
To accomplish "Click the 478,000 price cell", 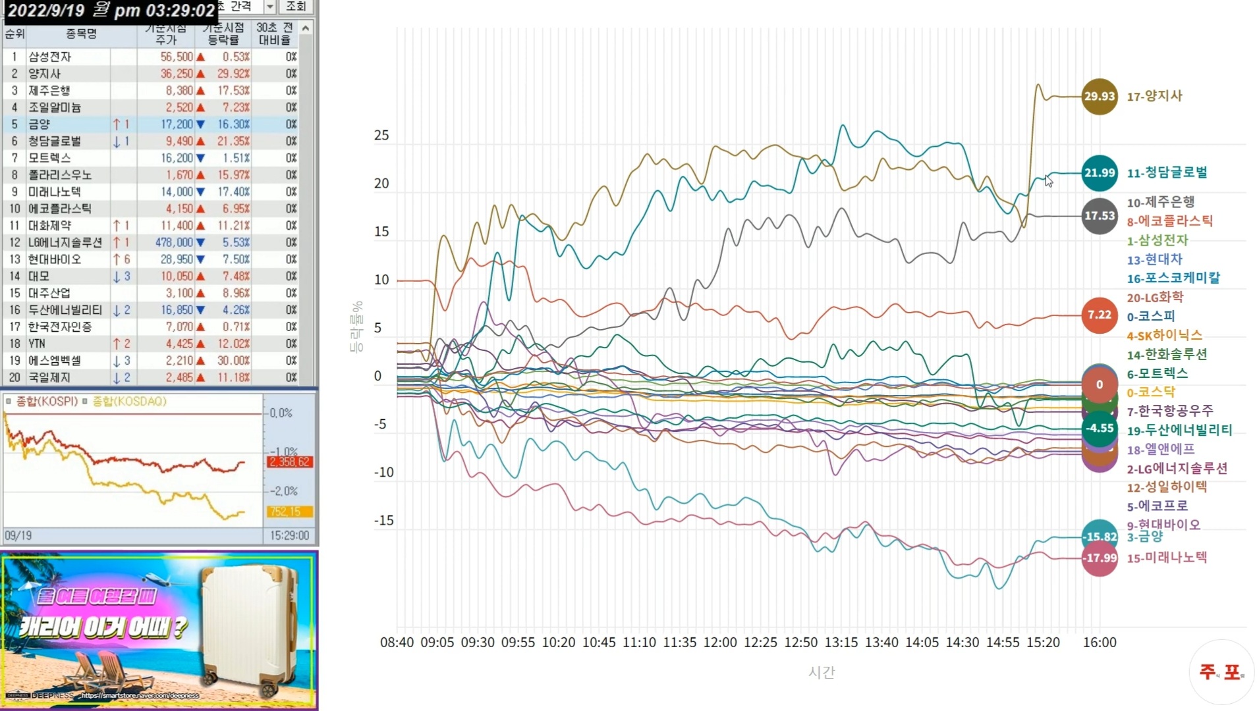I will tap(175, 242).
